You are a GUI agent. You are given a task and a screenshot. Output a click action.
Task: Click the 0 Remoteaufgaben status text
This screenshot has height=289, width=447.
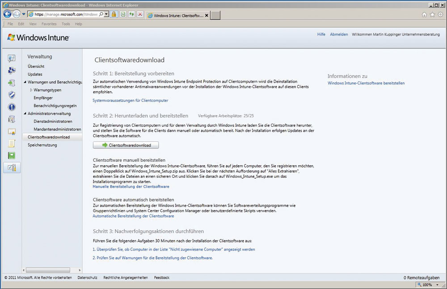[x=422, y=277]
